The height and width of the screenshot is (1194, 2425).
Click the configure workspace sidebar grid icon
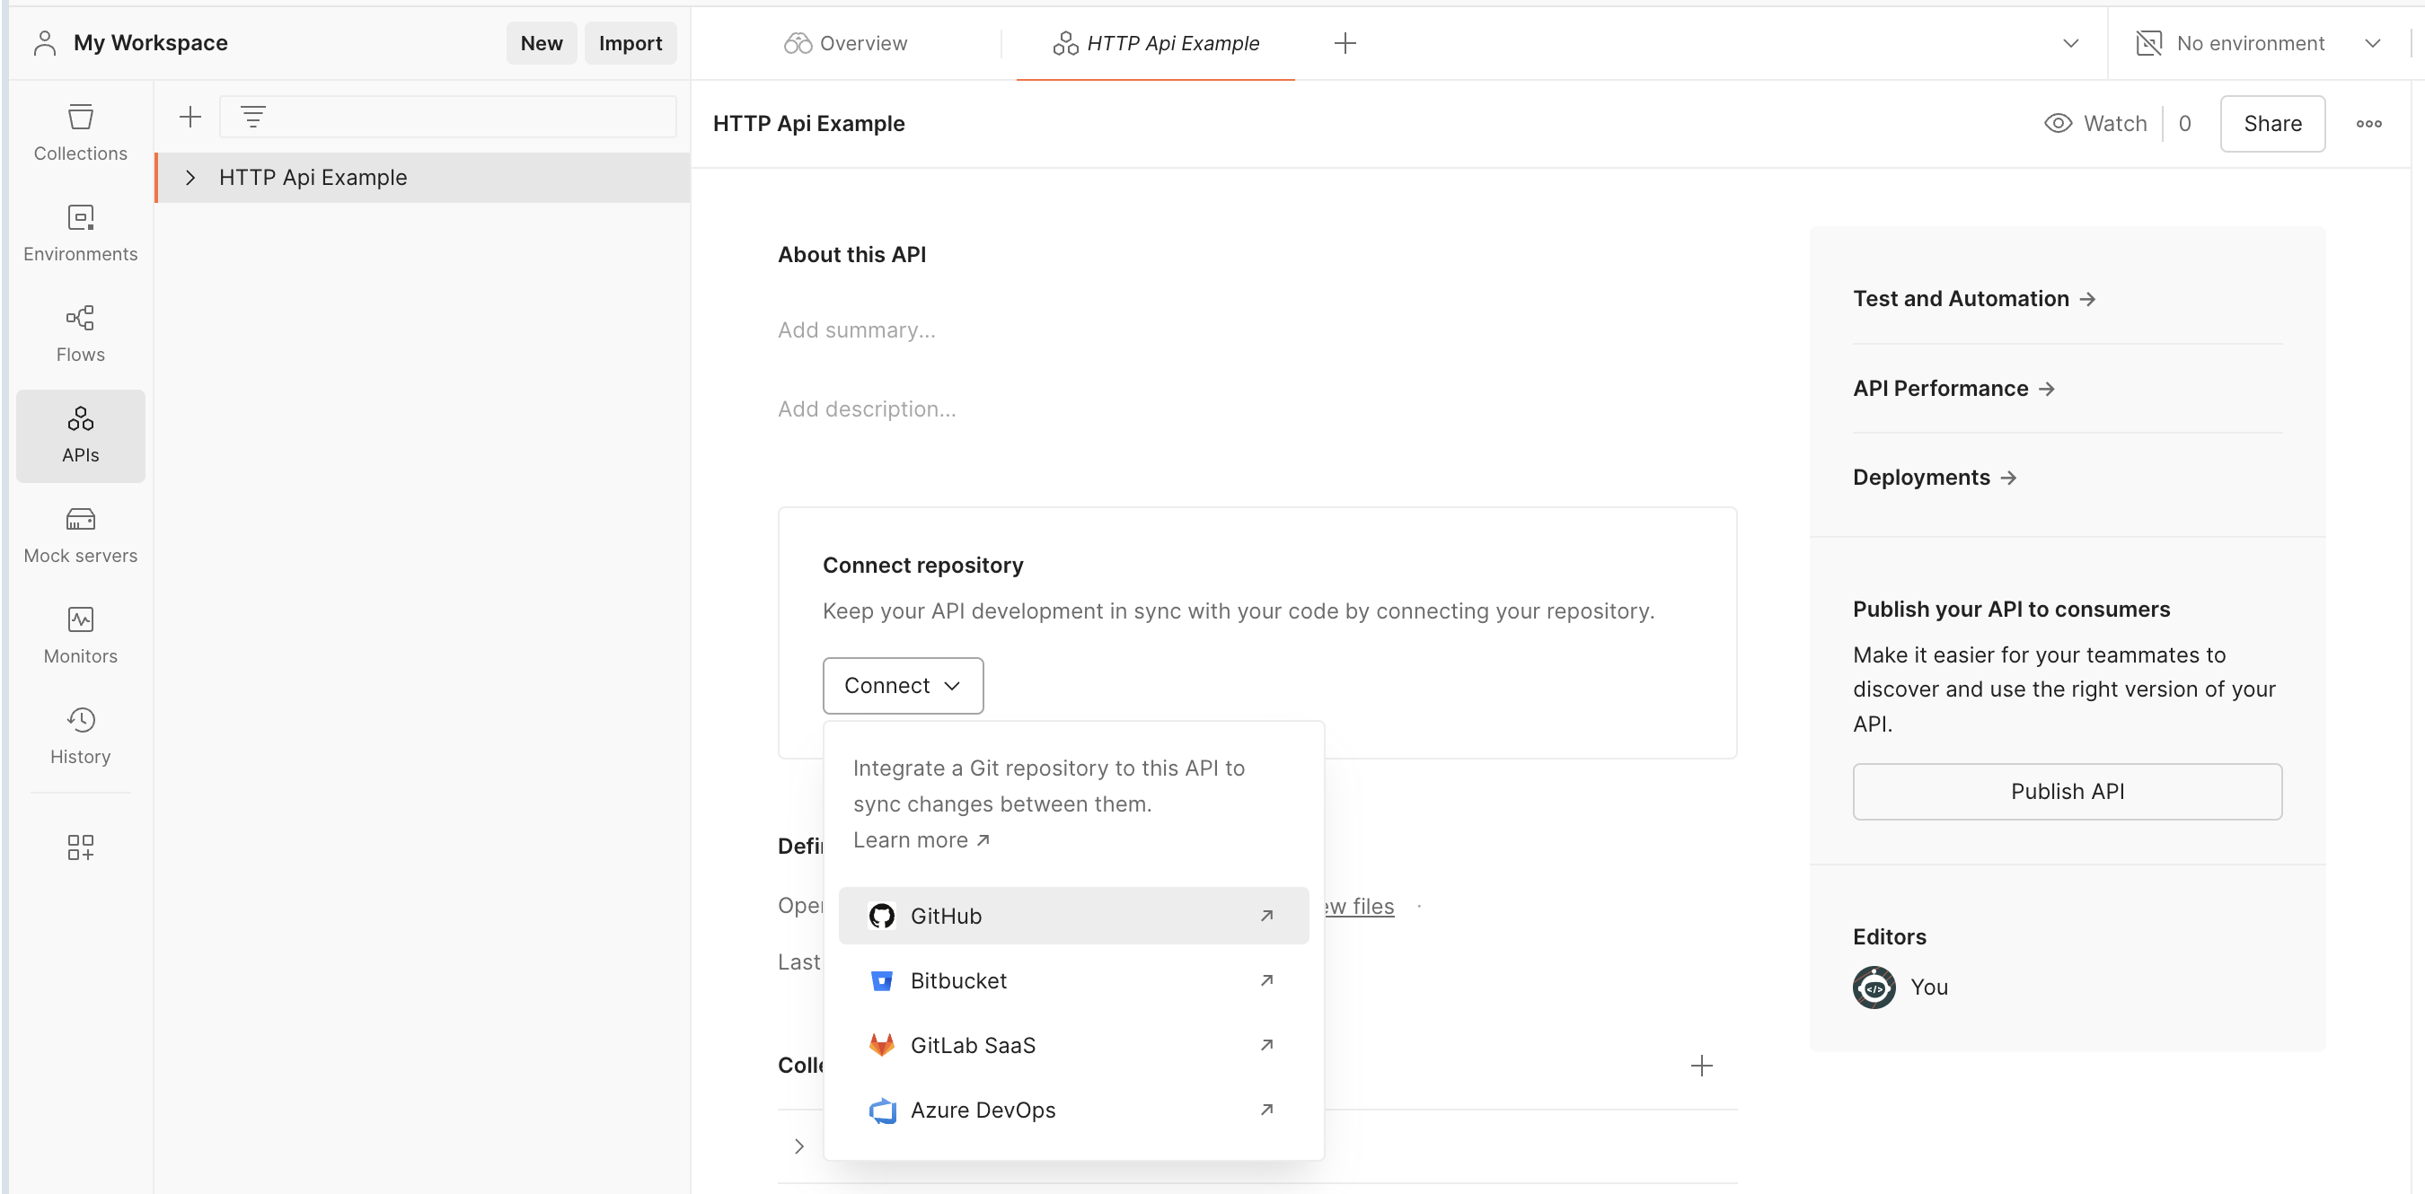(80, 847)
